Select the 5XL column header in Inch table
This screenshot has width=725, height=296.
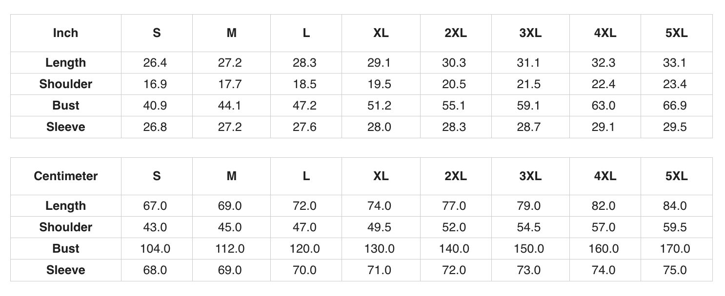(x=676, y=33)
